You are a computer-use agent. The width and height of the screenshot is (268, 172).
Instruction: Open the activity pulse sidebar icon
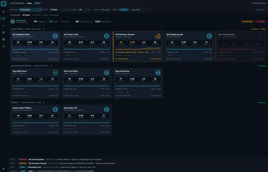[3, 26]
